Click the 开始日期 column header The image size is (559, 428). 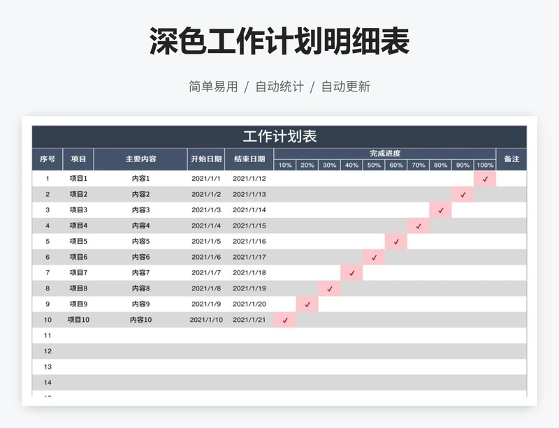(206, 159)
